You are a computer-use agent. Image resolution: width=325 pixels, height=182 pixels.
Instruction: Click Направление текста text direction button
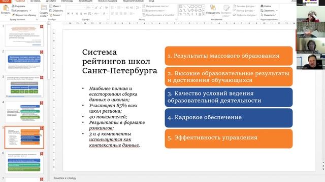point(156,6)
